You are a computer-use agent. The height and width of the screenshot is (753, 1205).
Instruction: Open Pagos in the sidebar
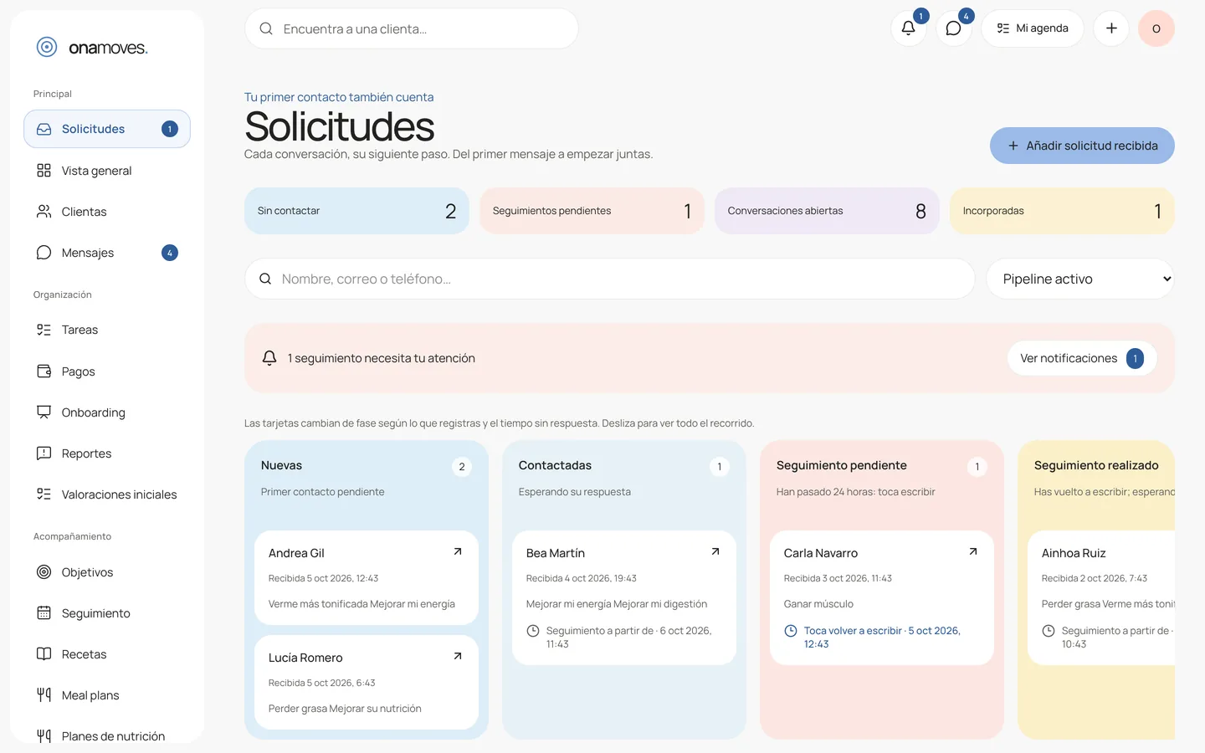click(x=107, y=371)
